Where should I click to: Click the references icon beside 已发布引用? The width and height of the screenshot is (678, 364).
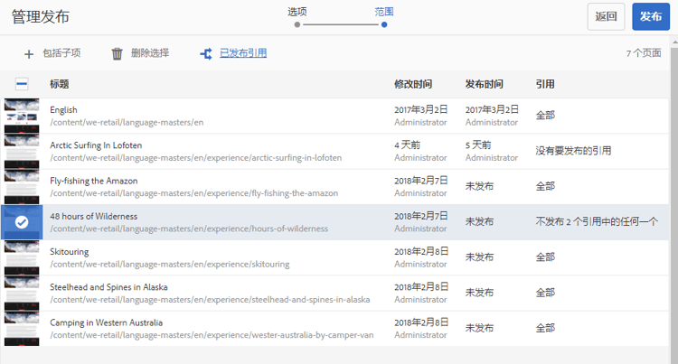point(206,54)
